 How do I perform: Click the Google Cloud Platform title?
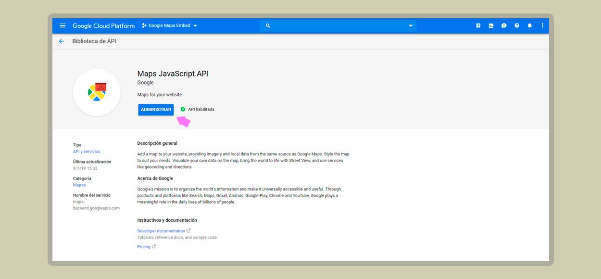(104, 25)
